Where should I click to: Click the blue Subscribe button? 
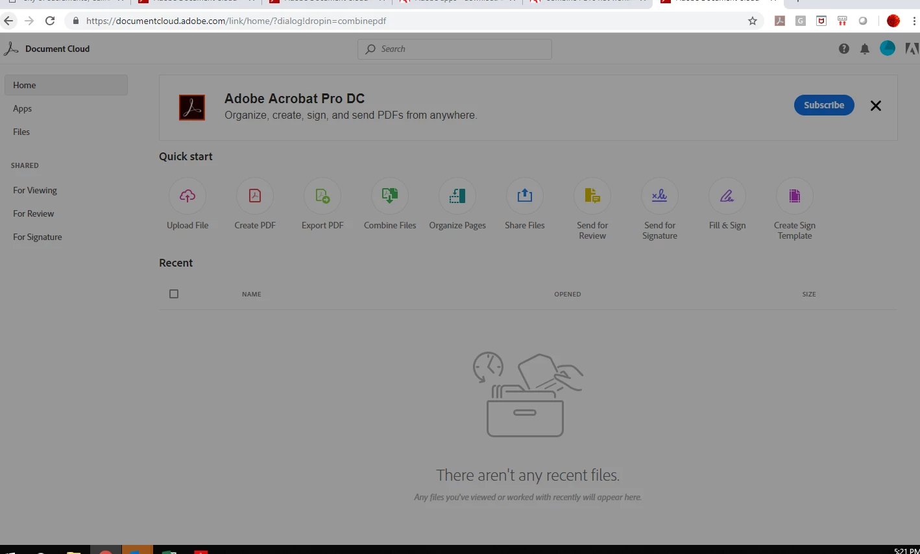(824, 105)
